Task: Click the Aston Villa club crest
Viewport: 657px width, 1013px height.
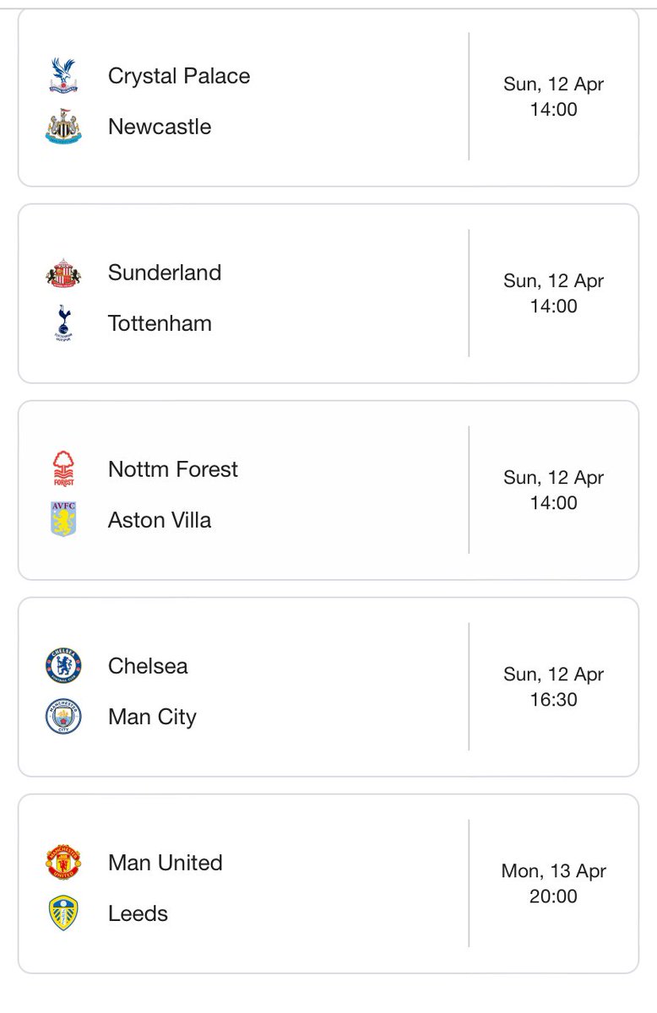Action: point(63,520)
